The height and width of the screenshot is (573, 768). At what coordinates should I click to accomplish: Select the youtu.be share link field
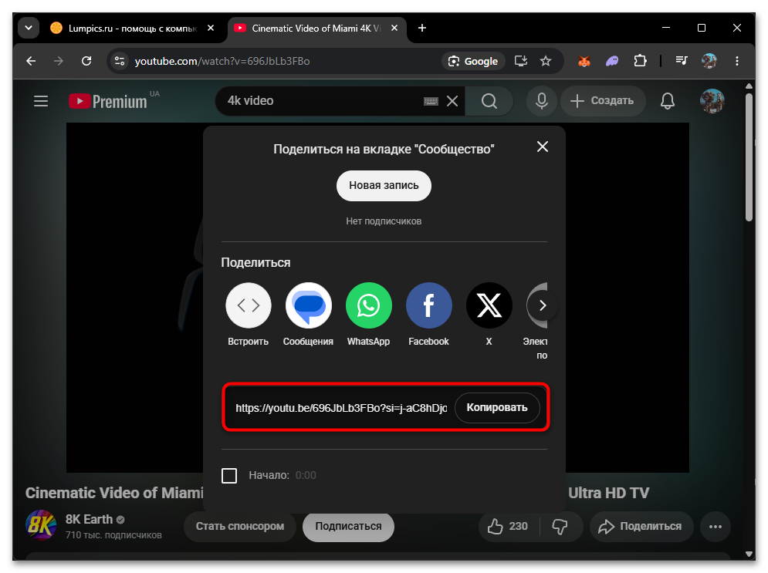coord(341,408)
